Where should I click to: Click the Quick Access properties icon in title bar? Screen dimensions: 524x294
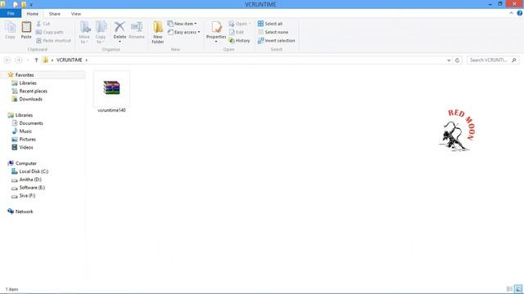point(16,5)
